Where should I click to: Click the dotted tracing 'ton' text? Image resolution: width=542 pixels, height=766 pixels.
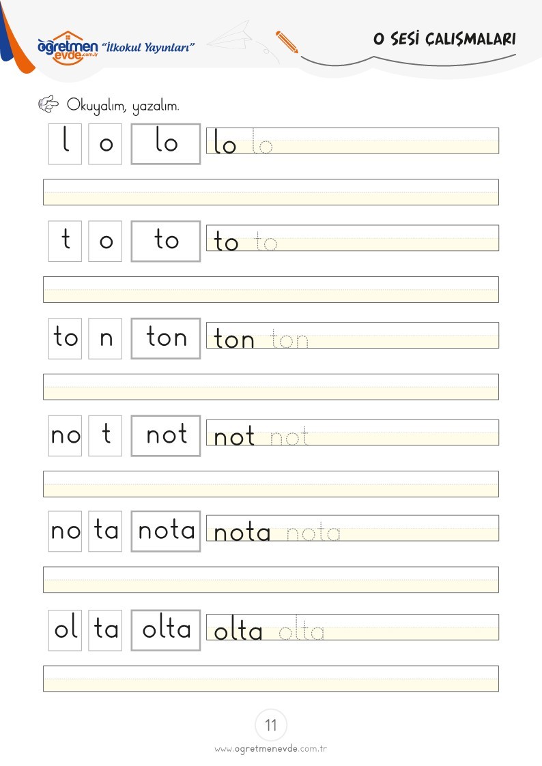point(289,339)
